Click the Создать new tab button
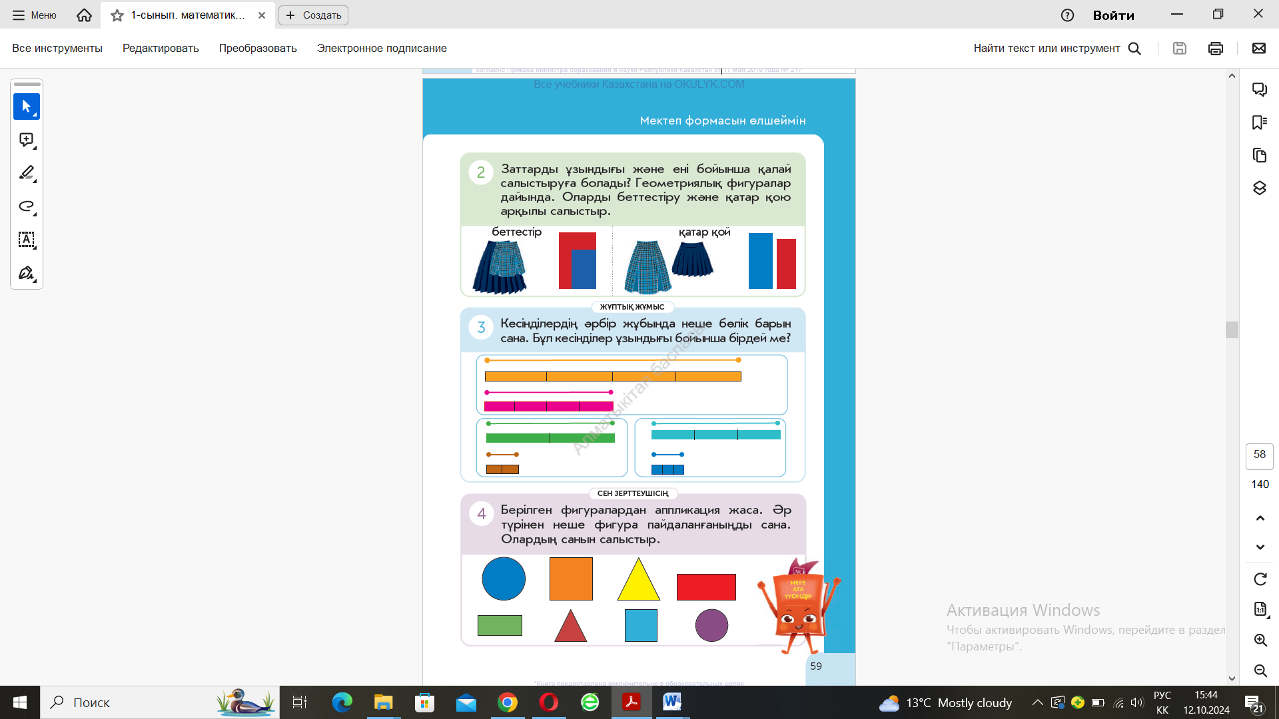1279x719 pixels. [x=313, y=15]
